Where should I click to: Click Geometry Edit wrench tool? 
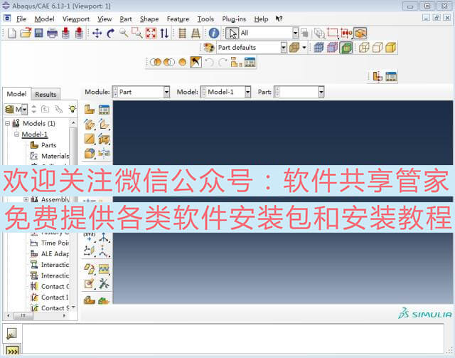coord(104,283)
